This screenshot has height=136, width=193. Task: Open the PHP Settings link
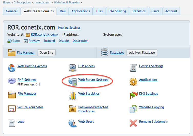click(27, 80)
